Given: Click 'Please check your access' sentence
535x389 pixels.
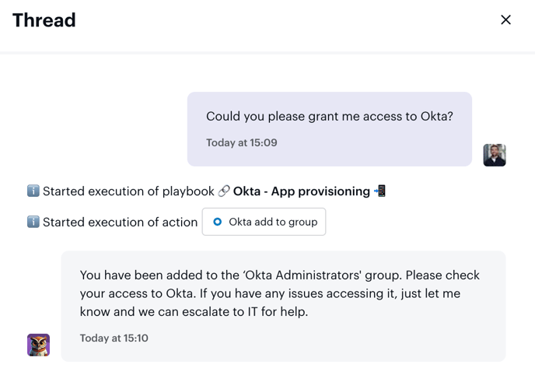Looking at the screenshot, I should click(x=445, y=275).
